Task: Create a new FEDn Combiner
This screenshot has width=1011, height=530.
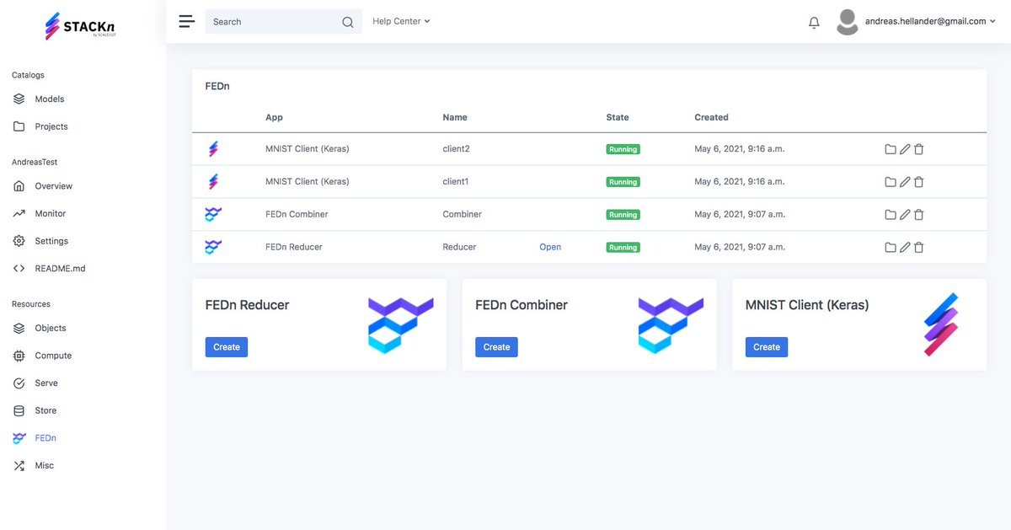Action: click(496, 346)
